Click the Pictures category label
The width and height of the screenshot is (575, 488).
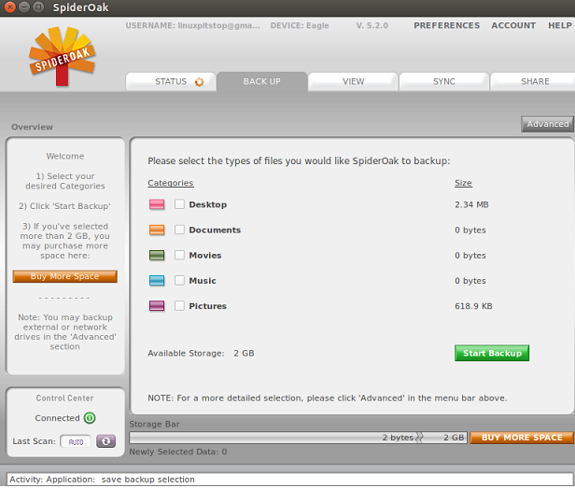tap(207, 306)
